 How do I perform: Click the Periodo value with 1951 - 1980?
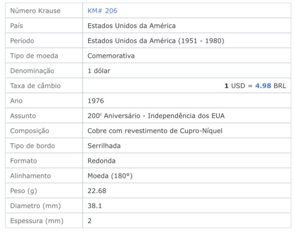pos(156,41)
